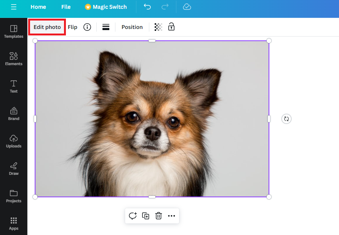Open Text sidebar tab
This screenshot has width=339, height=235.
coord(14,86)
